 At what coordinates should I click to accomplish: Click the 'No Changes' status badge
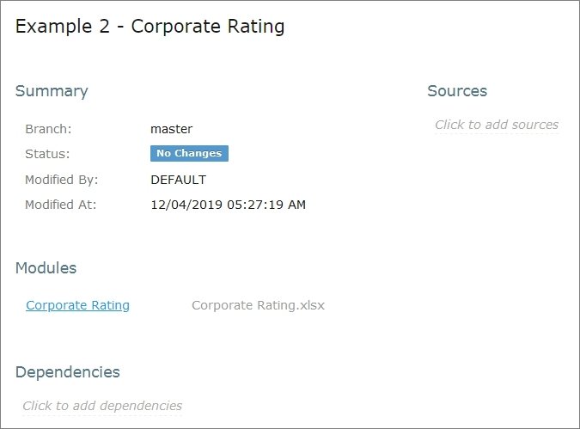click(x=189, y=154)
